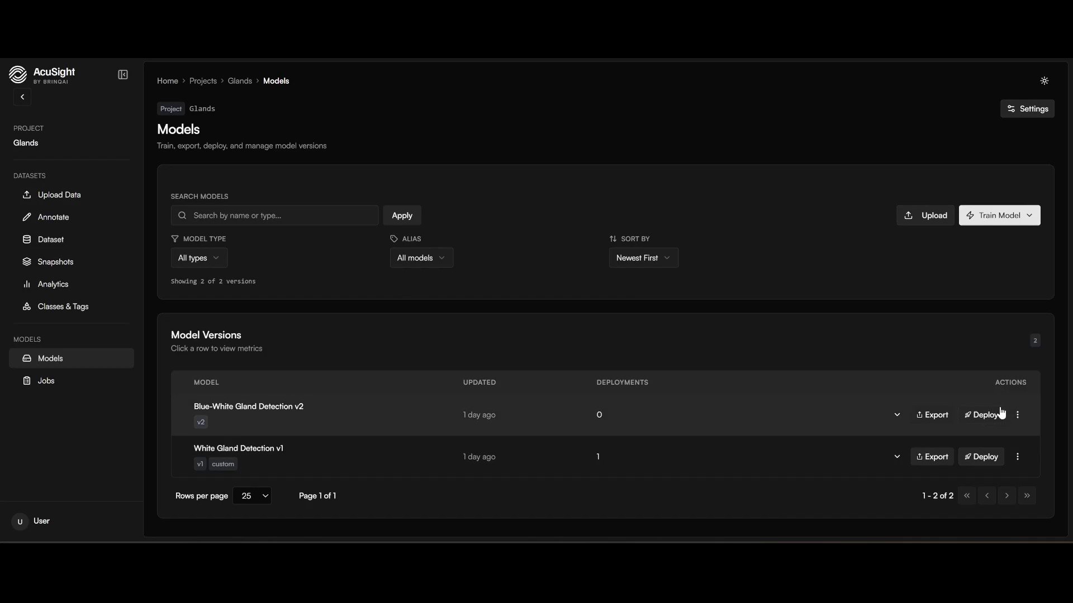Upload a model file
Image resolution: width=1073 pixels, height=603 pixels.
[925, 216]
